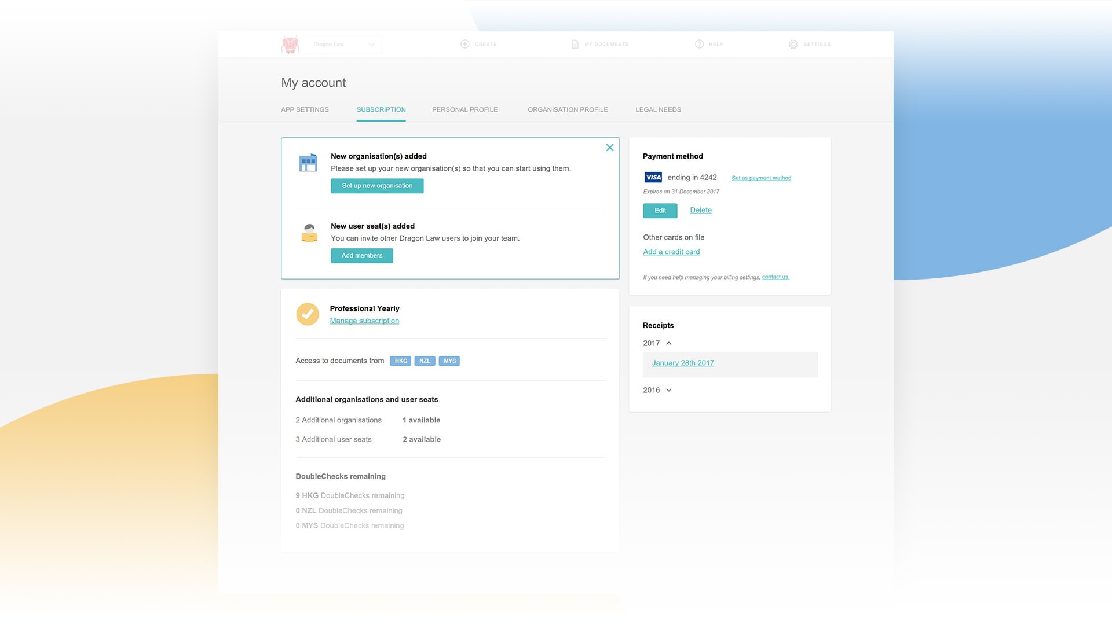Open the Manage subscription link
Screen dimensions: 1112x625
click(x=364, y=321)
